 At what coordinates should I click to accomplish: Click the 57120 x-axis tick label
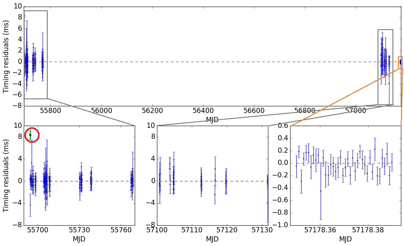[227, 230]
